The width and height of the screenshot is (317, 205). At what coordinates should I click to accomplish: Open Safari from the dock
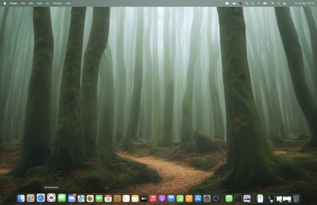tap(41, 198)
